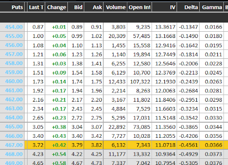Select the Change column header
Screen dimensions: 228x165
point(56,7)
